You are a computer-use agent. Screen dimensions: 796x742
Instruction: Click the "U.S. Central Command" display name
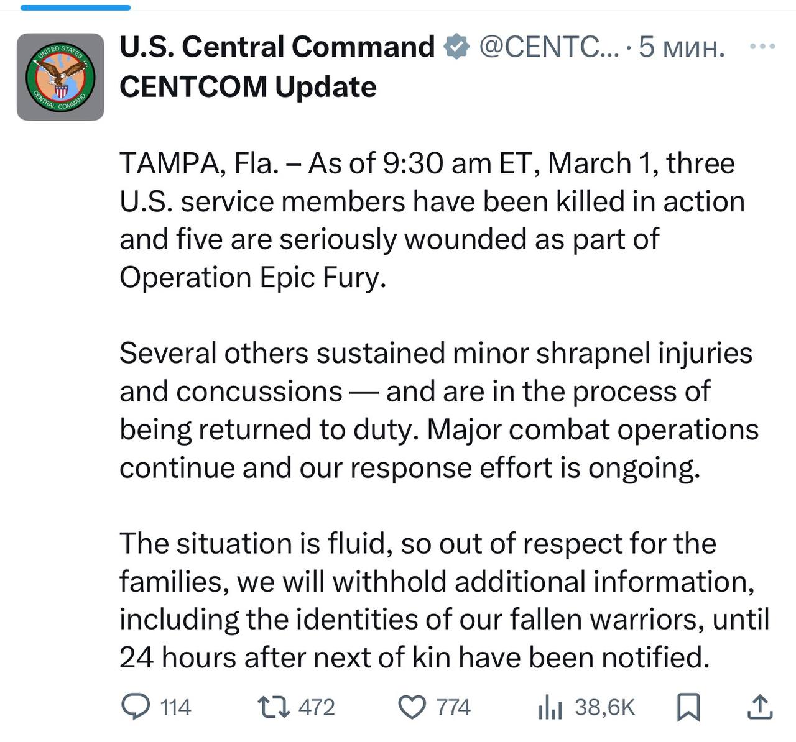pos(277,47)
